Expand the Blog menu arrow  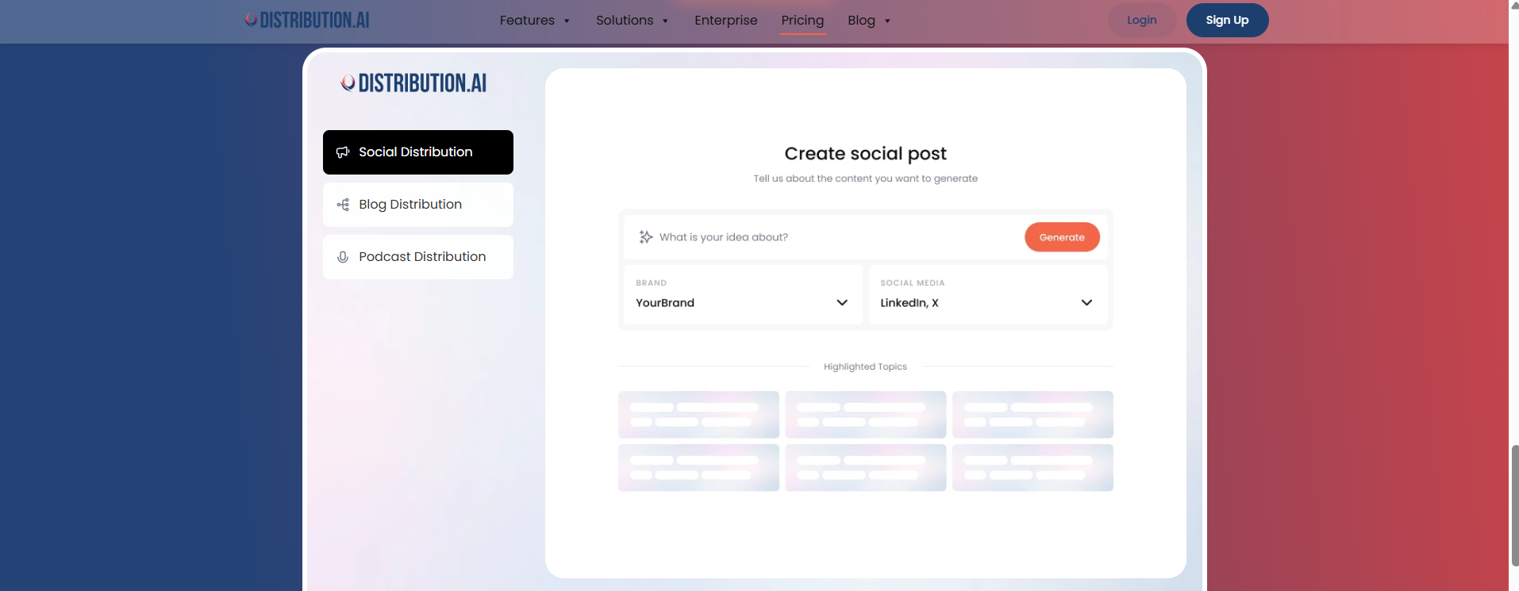[x=887, y=21]
